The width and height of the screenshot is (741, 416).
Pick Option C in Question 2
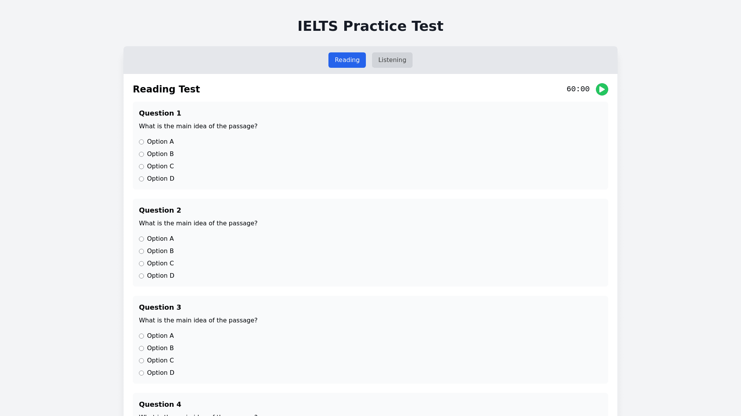(142, 264)
